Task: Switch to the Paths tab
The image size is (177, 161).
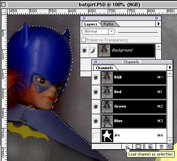Action: click(x=109, y=24)
